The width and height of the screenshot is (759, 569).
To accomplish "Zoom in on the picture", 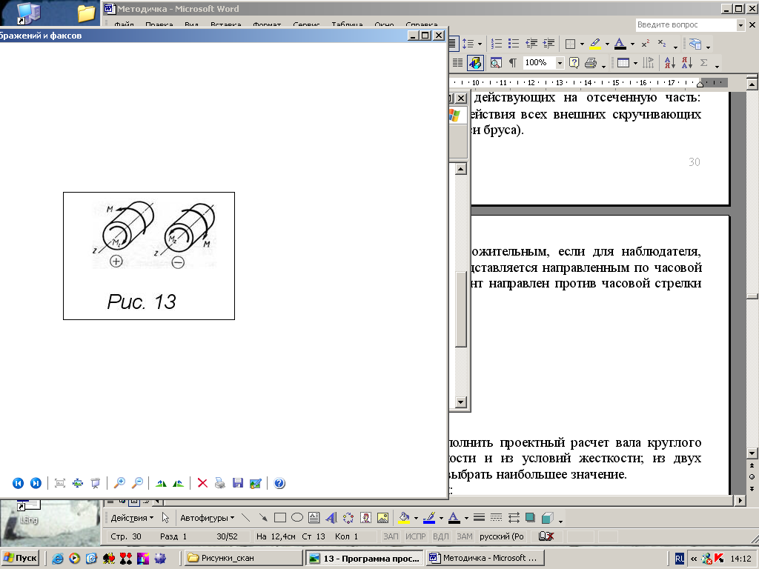I will [x=119, y=483].
